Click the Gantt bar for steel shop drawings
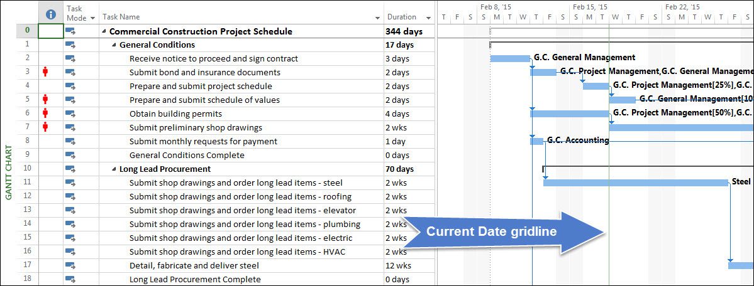 pos(636,183)
